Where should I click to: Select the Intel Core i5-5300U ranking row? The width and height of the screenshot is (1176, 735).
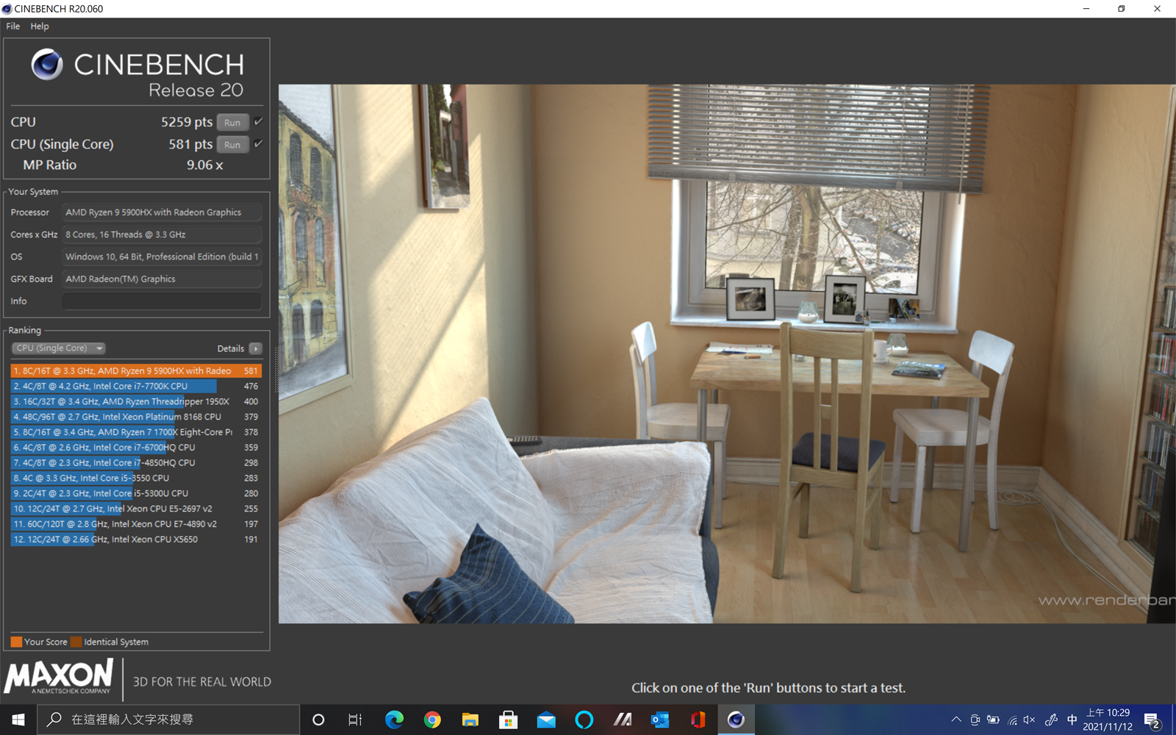tap(136, 494)
